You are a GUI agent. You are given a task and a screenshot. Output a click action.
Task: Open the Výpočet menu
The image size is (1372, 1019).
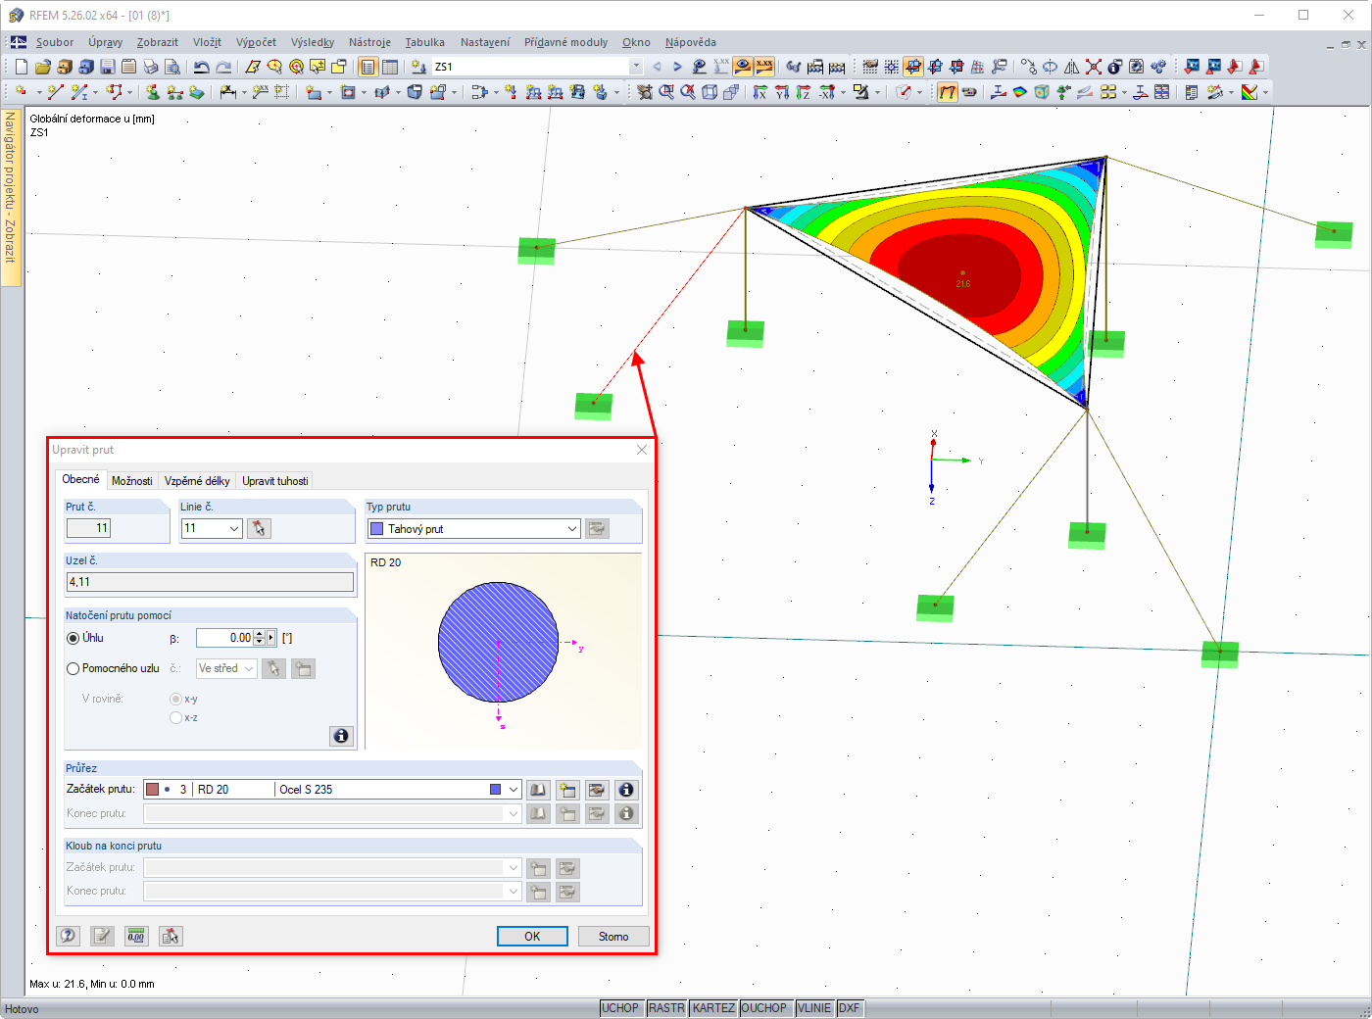(256, 42)
